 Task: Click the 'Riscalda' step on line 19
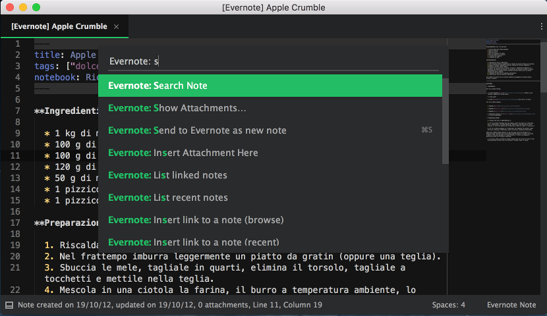pos(72,246)
